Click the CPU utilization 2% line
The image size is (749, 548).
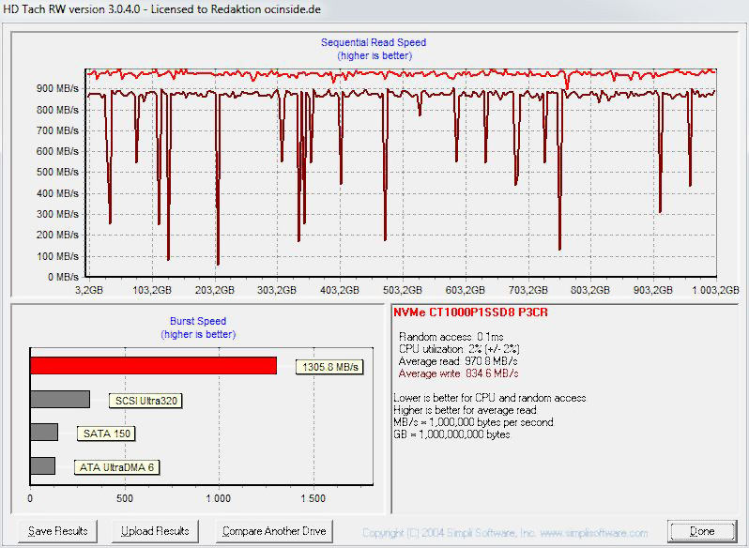tap(459, 349)
